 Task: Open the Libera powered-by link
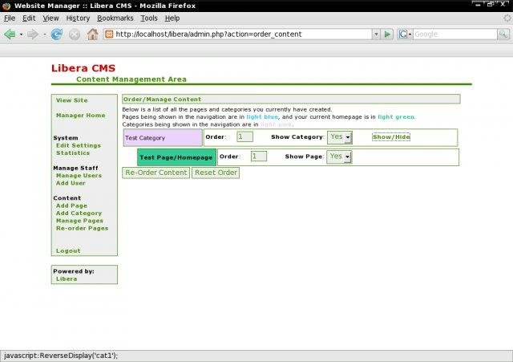click(67, 279)
